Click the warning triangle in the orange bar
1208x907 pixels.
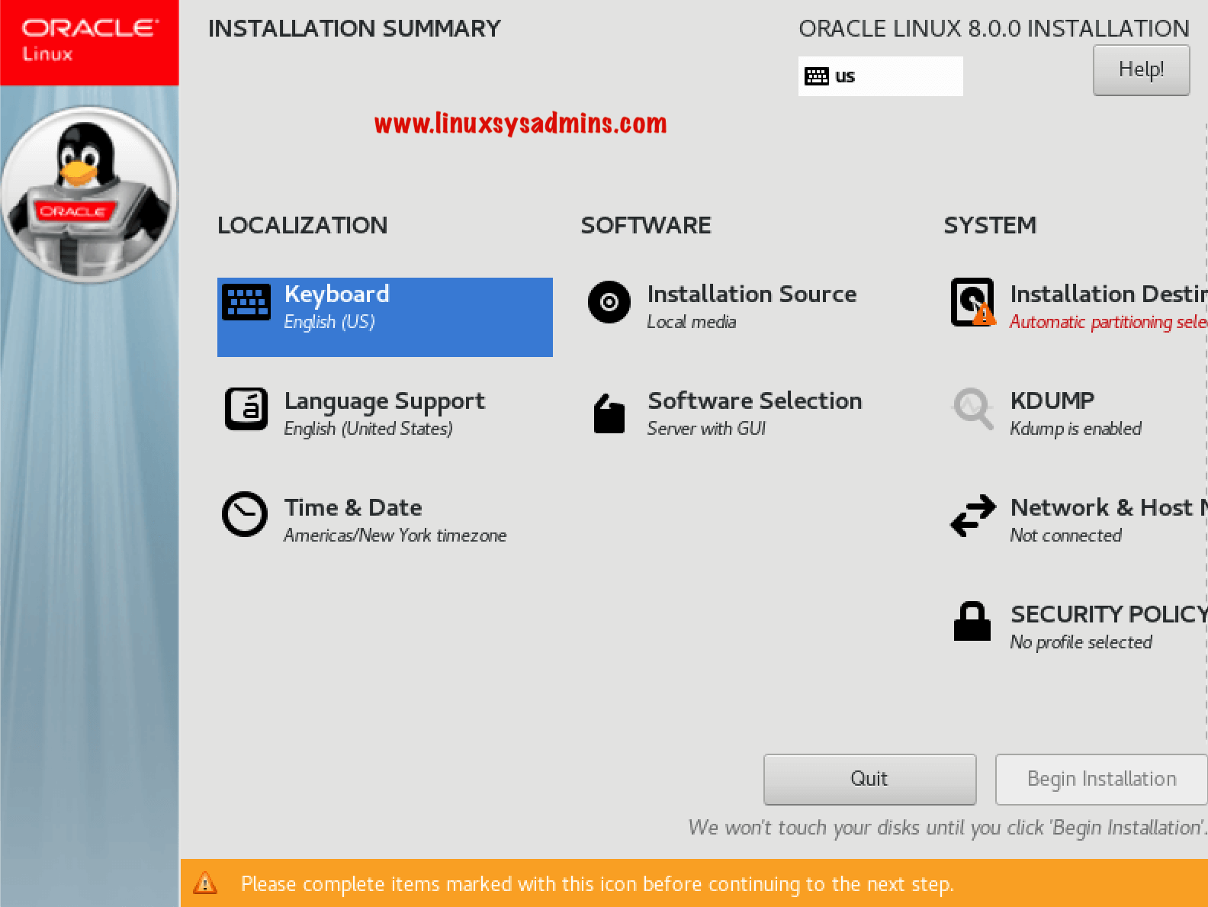[205, 883]
